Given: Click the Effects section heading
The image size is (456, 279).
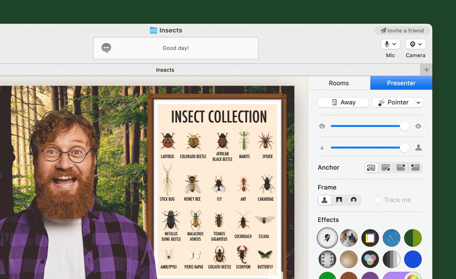Looking at the screenshot, I should (328, 220).
